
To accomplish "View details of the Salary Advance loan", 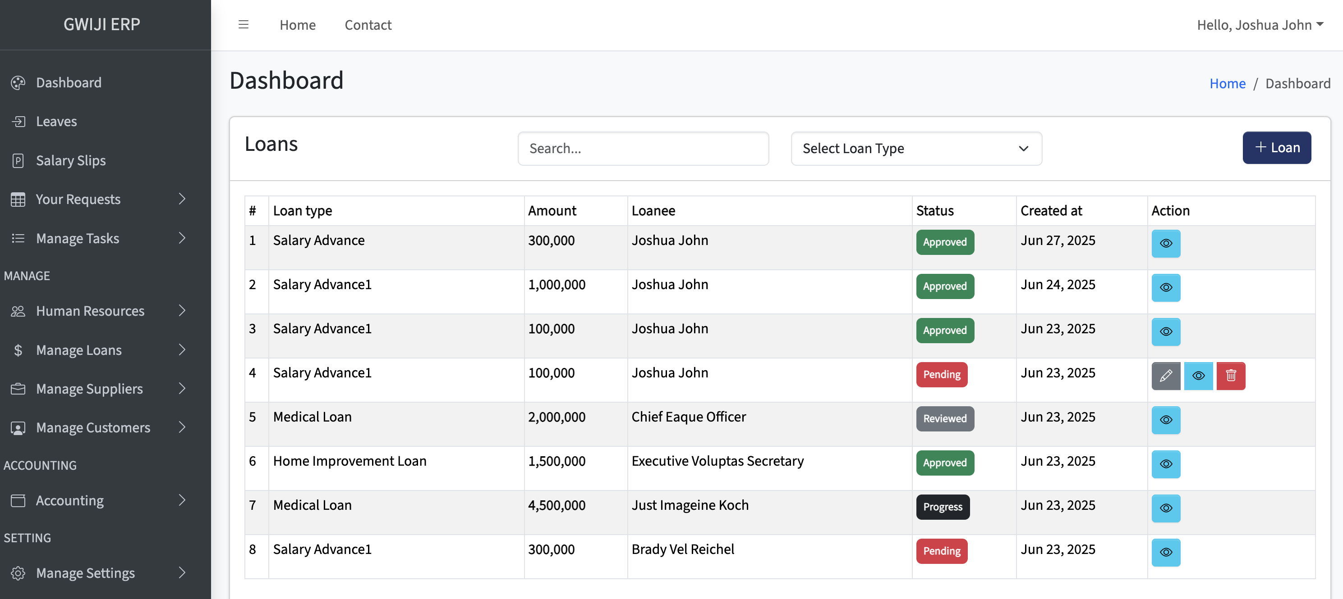I will tap(1166, 243).
